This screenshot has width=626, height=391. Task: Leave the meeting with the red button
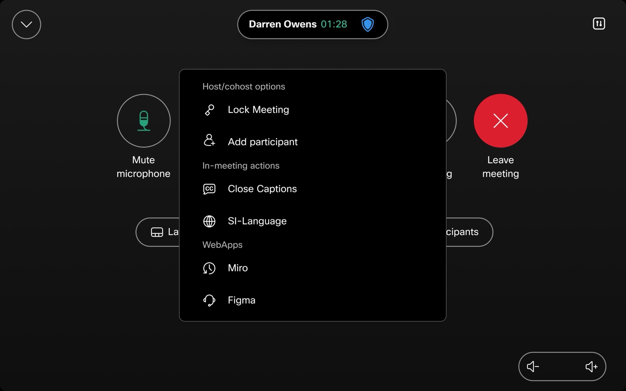pos(500,121)
